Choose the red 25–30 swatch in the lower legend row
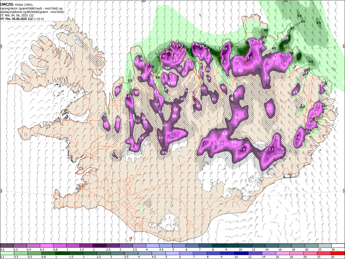This screenshot has width=345, height=259. [x=324, y=253]
